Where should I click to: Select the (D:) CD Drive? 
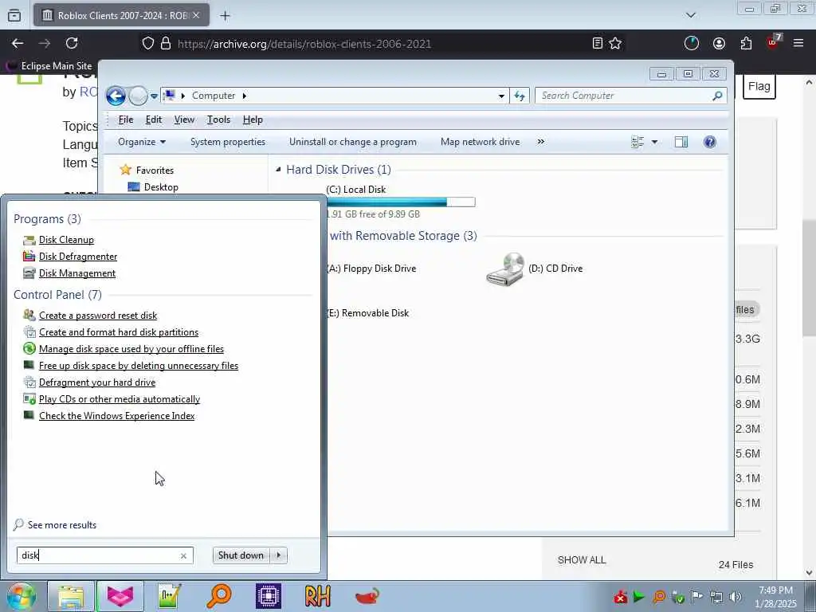tap(535, 269)
